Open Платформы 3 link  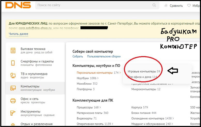coord(86,89)
